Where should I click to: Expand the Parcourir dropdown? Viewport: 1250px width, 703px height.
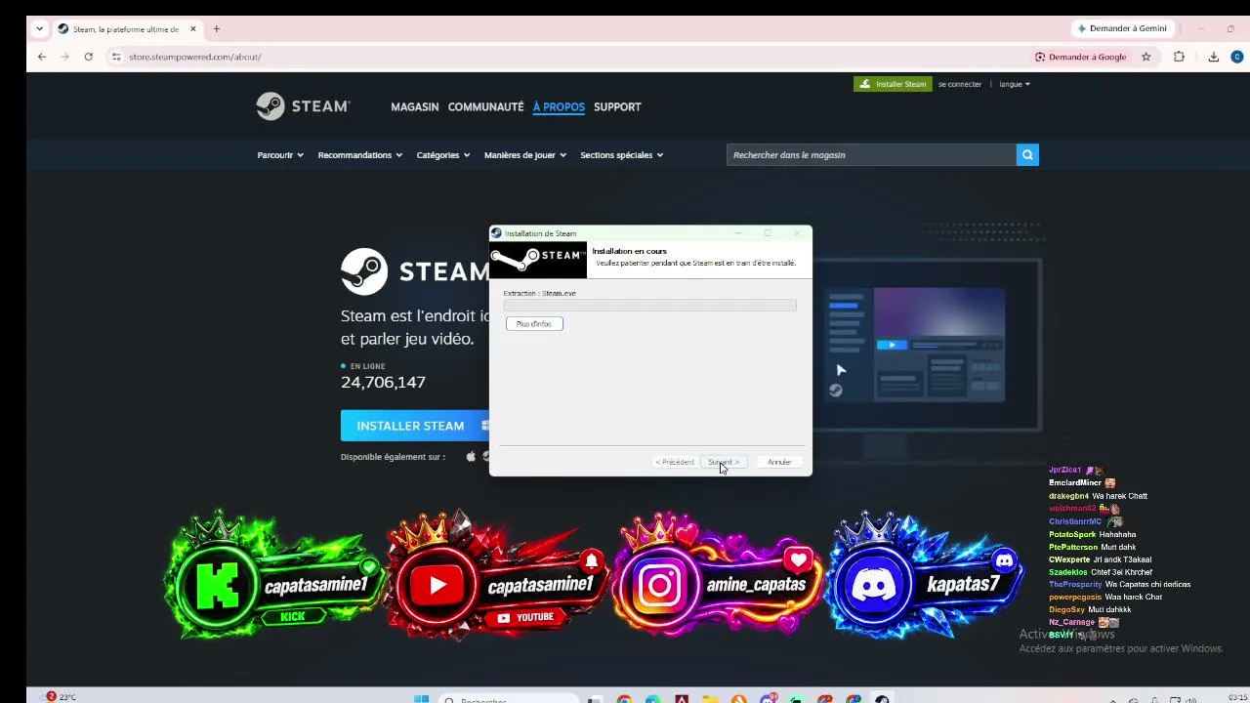(x=280, y=155)
